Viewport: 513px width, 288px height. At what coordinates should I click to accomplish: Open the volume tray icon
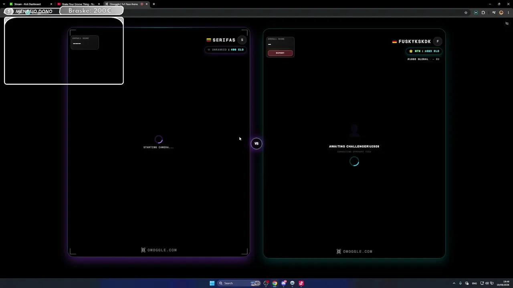coord(487,283)
